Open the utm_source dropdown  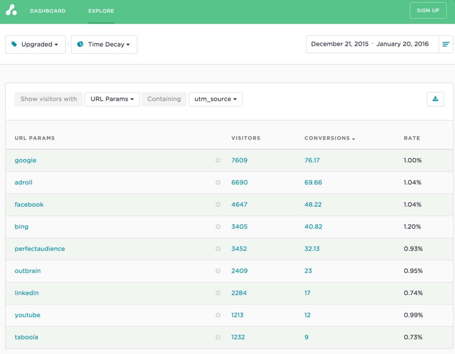pos(215,99)
